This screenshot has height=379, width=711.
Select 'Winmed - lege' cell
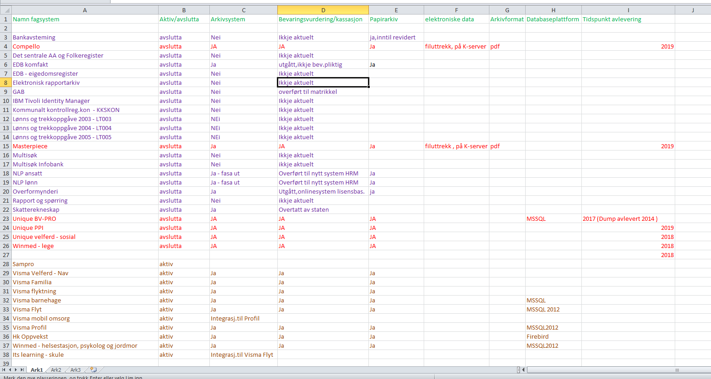(x=85, y=246)
